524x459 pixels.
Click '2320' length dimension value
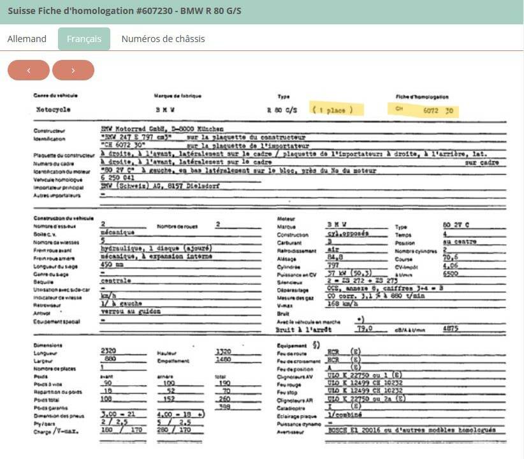(108, 351)
